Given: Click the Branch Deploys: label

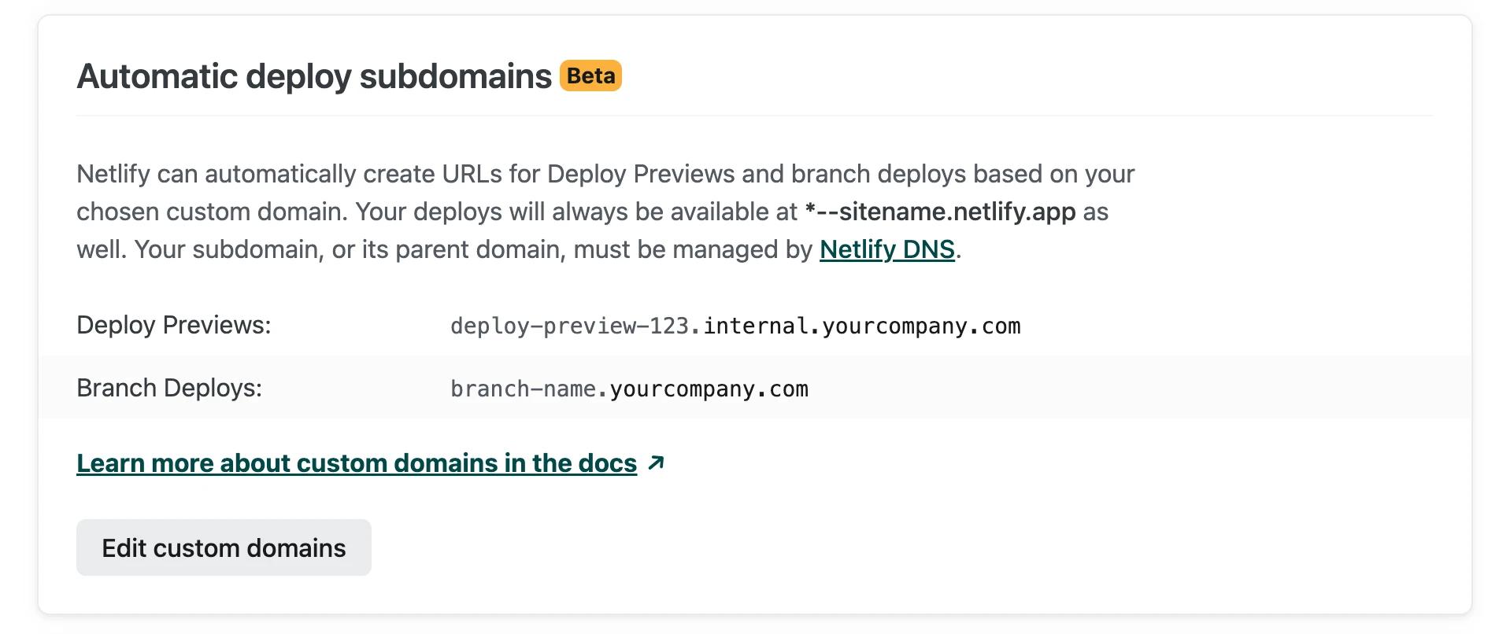Looking at the screenshot, I should (x=169, y=388).
